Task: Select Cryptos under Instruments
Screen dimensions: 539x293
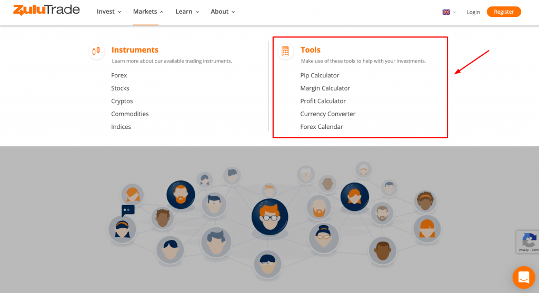Action: pos(122,101)
